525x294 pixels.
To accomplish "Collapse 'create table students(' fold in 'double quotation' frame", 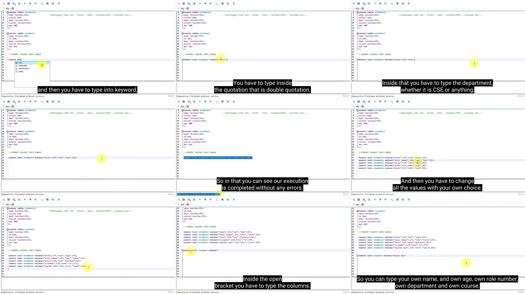I will coord(183,13).
